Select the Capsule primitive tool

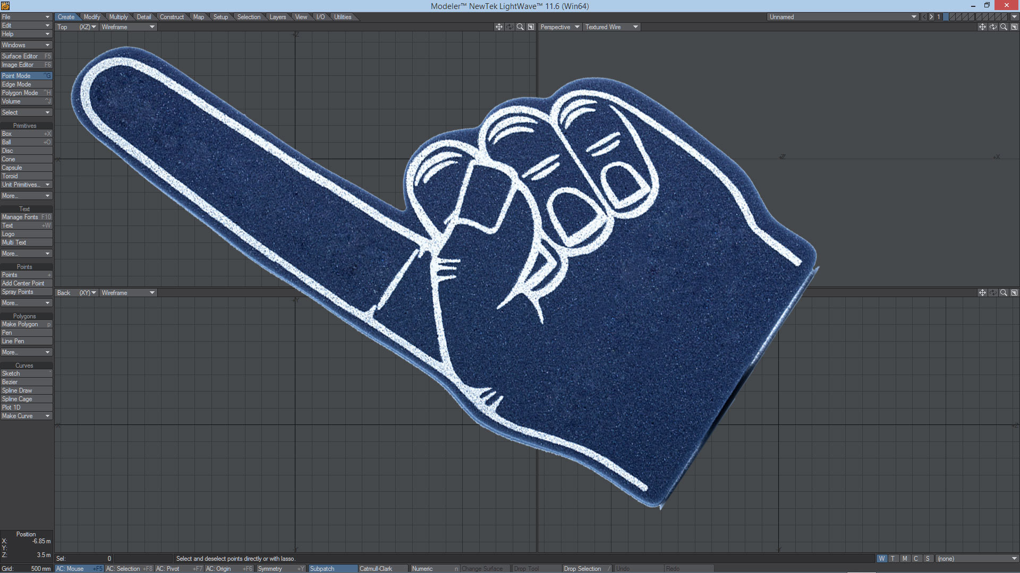click(26, 168)
